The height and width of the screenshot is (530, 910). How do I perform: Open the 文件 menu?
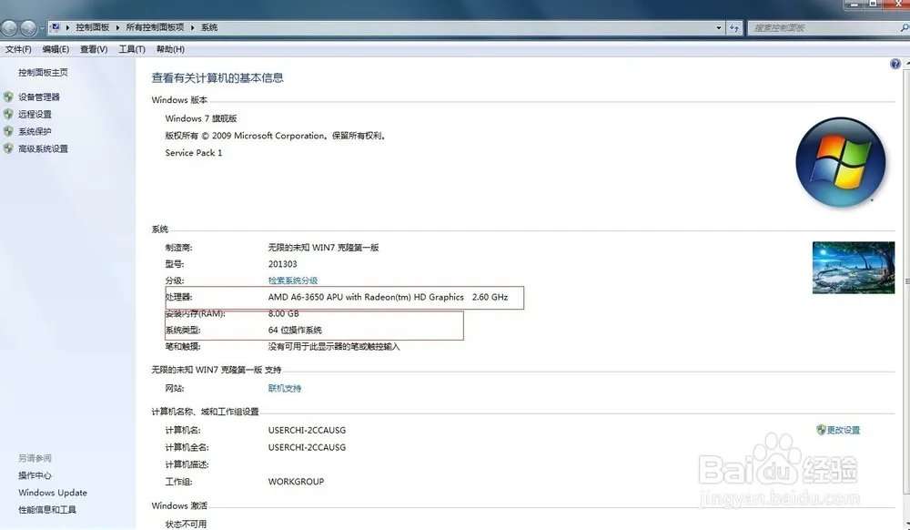click(x=18, y=48)
